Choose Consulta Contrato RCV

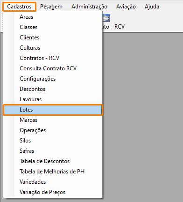53,68
